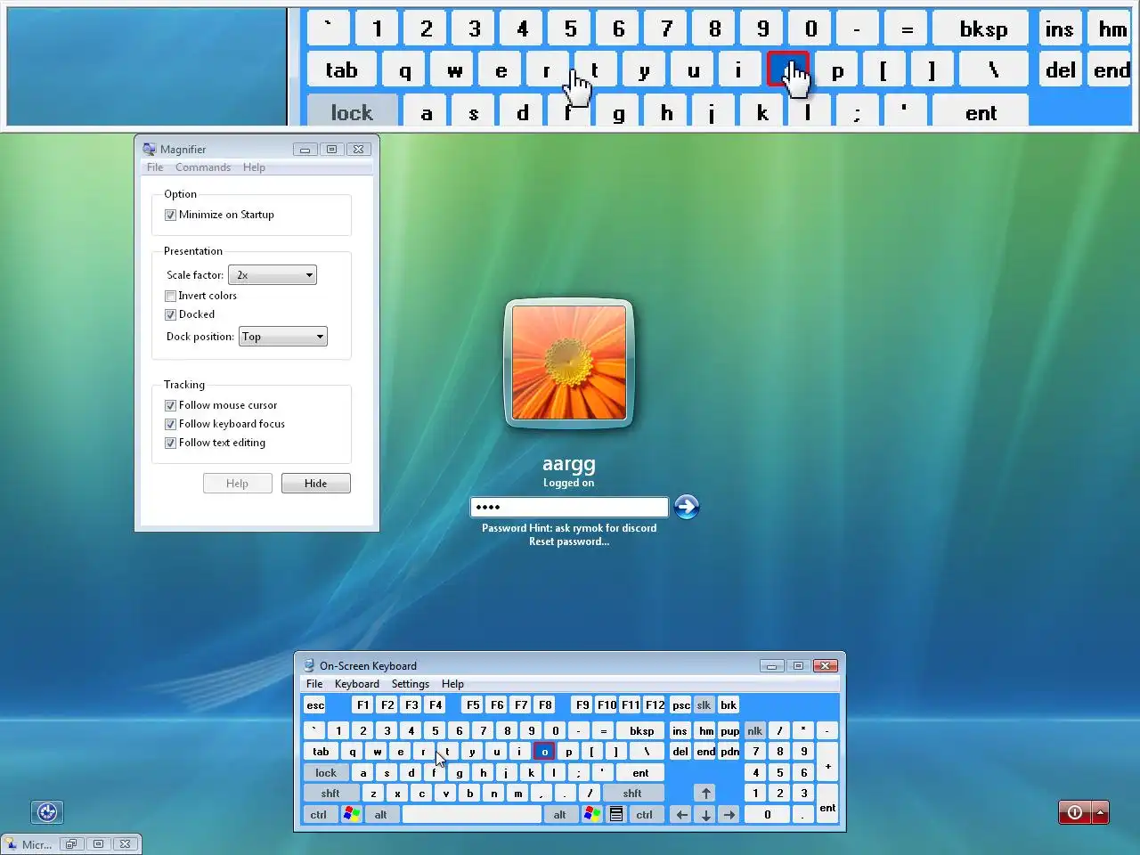Click the Magnifier title bar icon
Image resolution: width=1140 pixels, height=855 pixels.
[x=149, y=149]
